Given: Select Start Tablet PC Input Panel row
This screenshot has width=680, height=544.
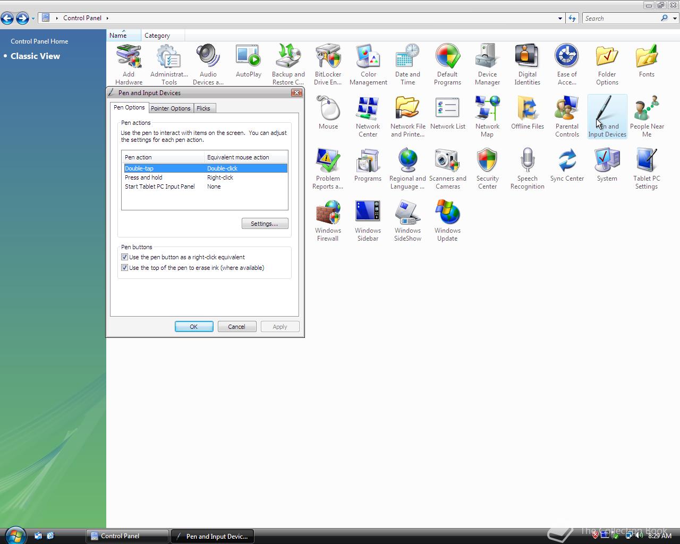Looking at the screenshot, I should tap(206, 186).
